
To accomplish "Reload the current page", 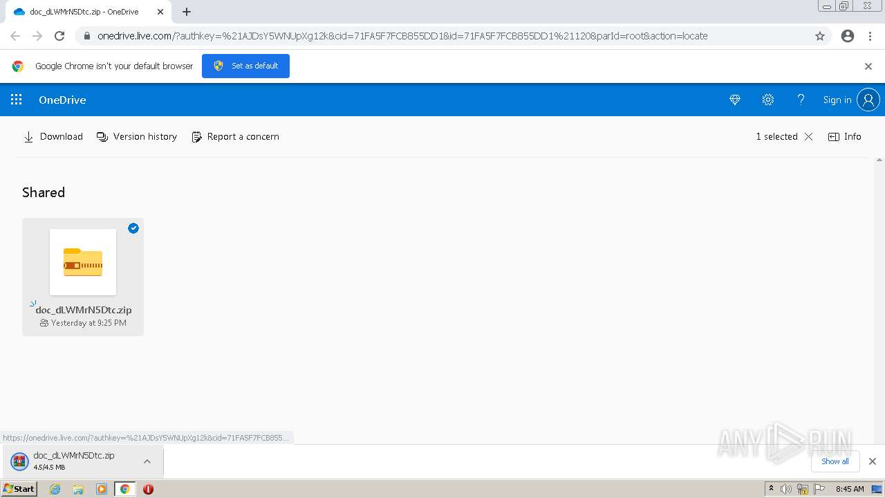I will [x=59, y=36].
